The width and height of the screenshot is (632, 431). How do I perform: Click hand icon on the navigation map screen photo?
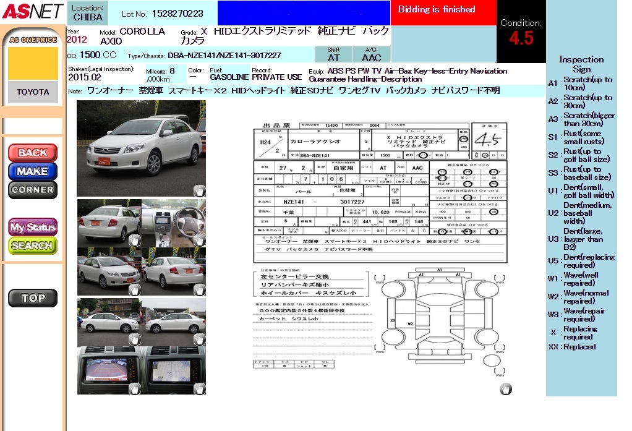click(x=199, y=388)
